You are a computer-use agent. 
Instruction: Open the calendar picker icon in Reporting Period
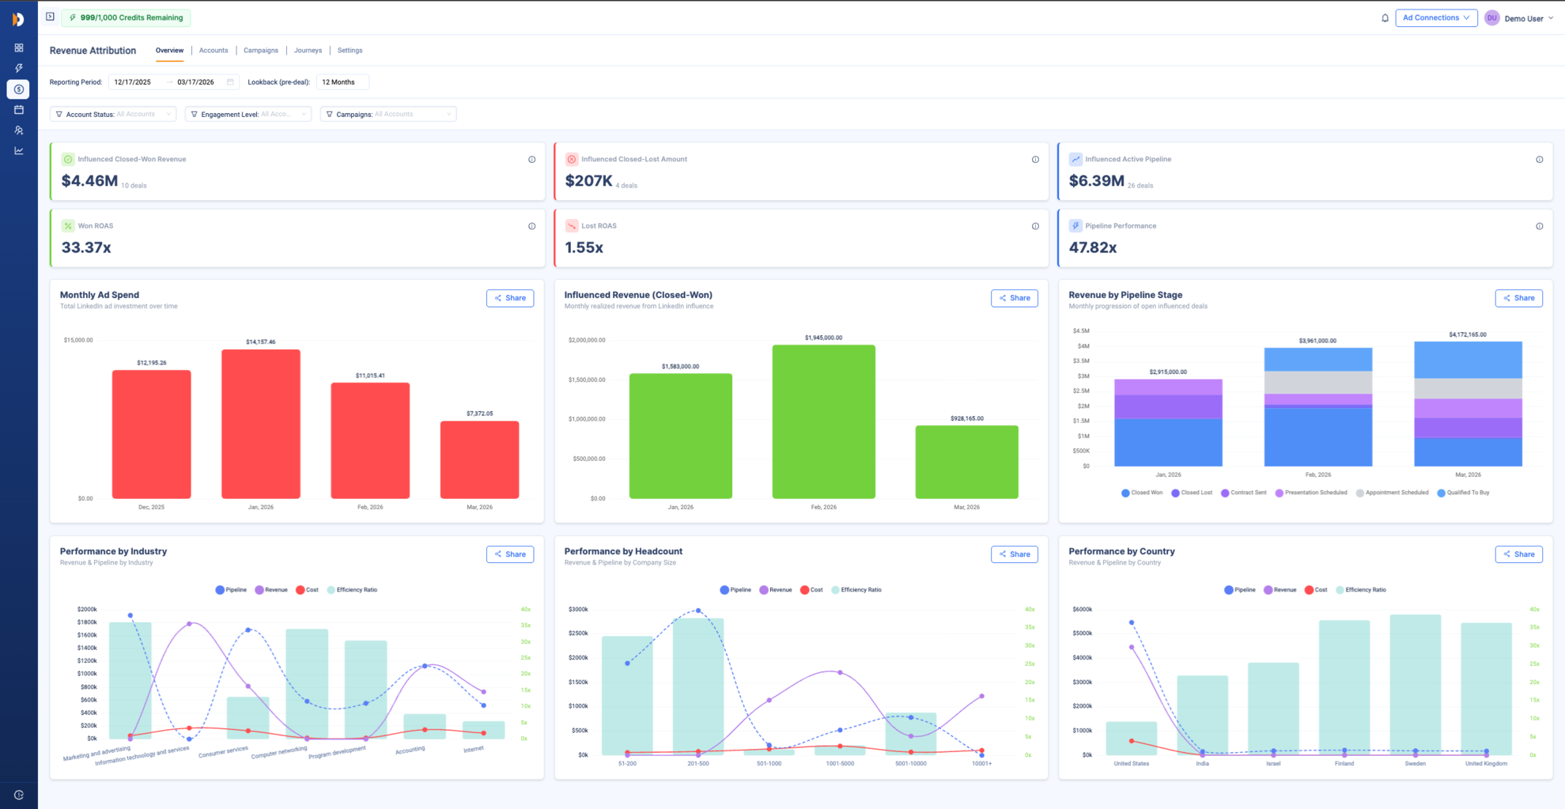pos(230,82)
